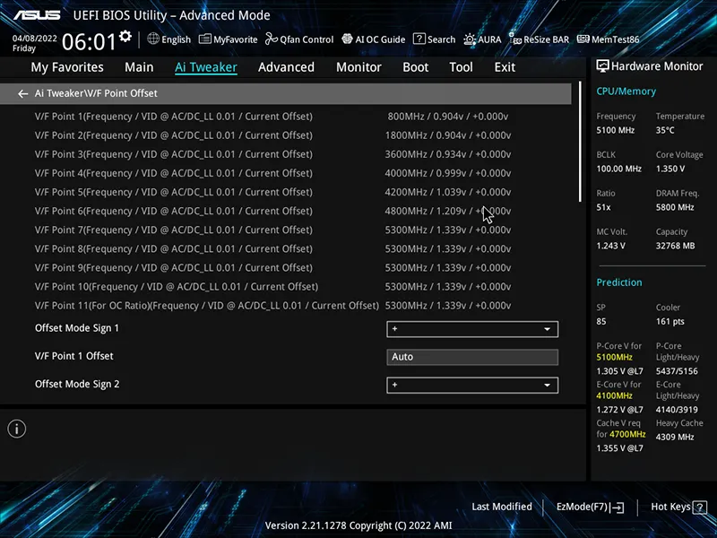The image size is (717, 538).
Task: Expand the Offset Mode Sign 1 dropdown
Action: point(472,329)
